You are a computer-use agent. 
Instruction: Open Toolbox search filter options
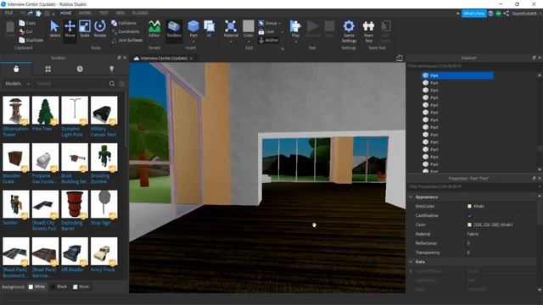[122, 84]
